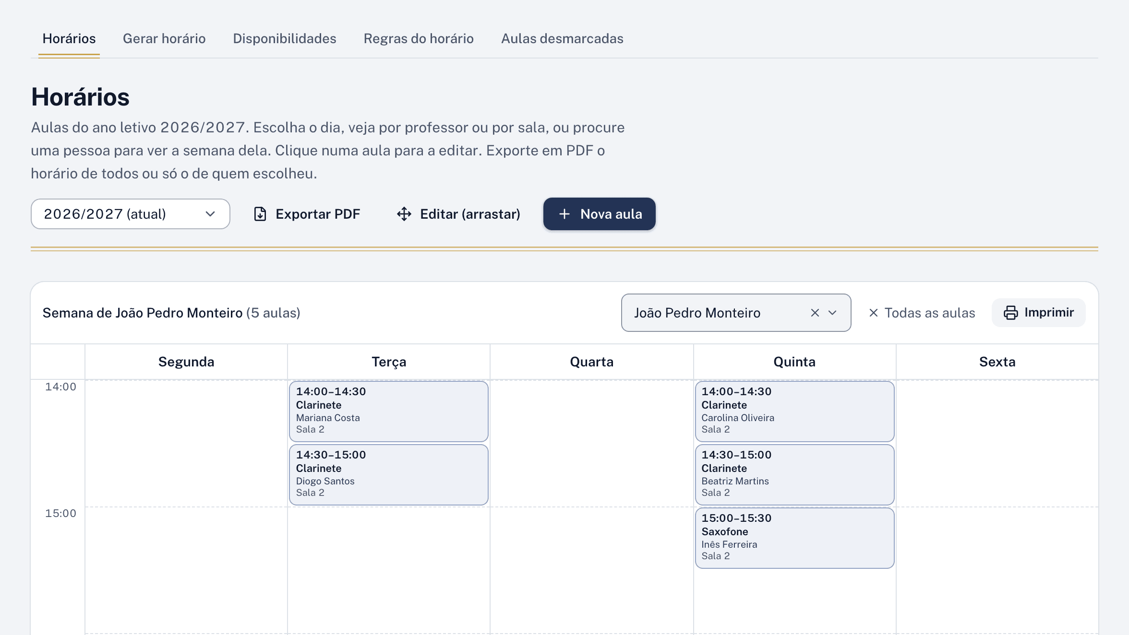Show Todas as aulas

[x=922, y=313]
